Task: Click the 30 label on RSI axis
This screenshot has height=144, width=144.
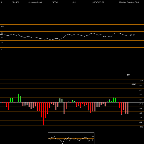Action: click(x=2, y=42)
